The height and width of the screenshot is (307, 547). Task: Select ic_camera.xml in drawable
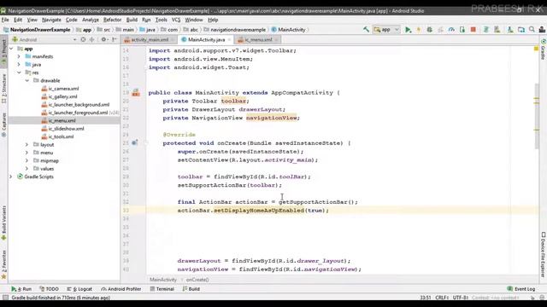coord(60,89)
